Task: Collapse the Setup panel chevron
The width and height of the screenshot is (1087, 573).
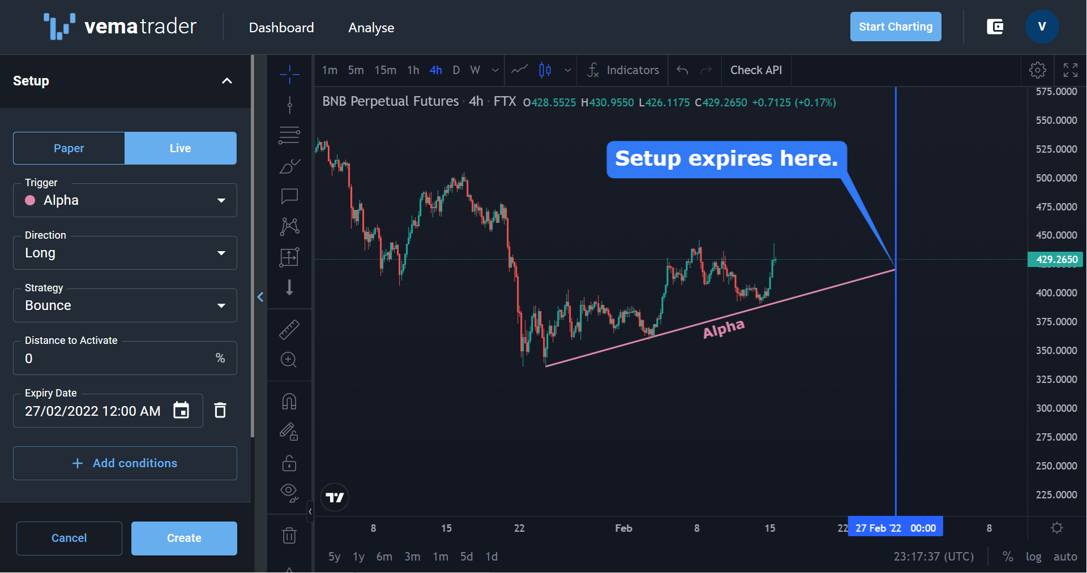Action: pyautogui.click(x=227, y=81)
